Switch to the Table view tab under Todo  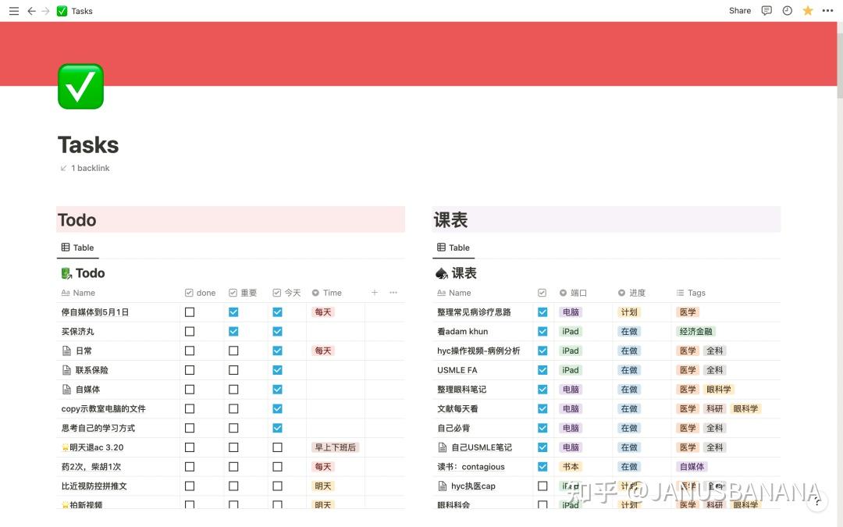click(77, 247)
